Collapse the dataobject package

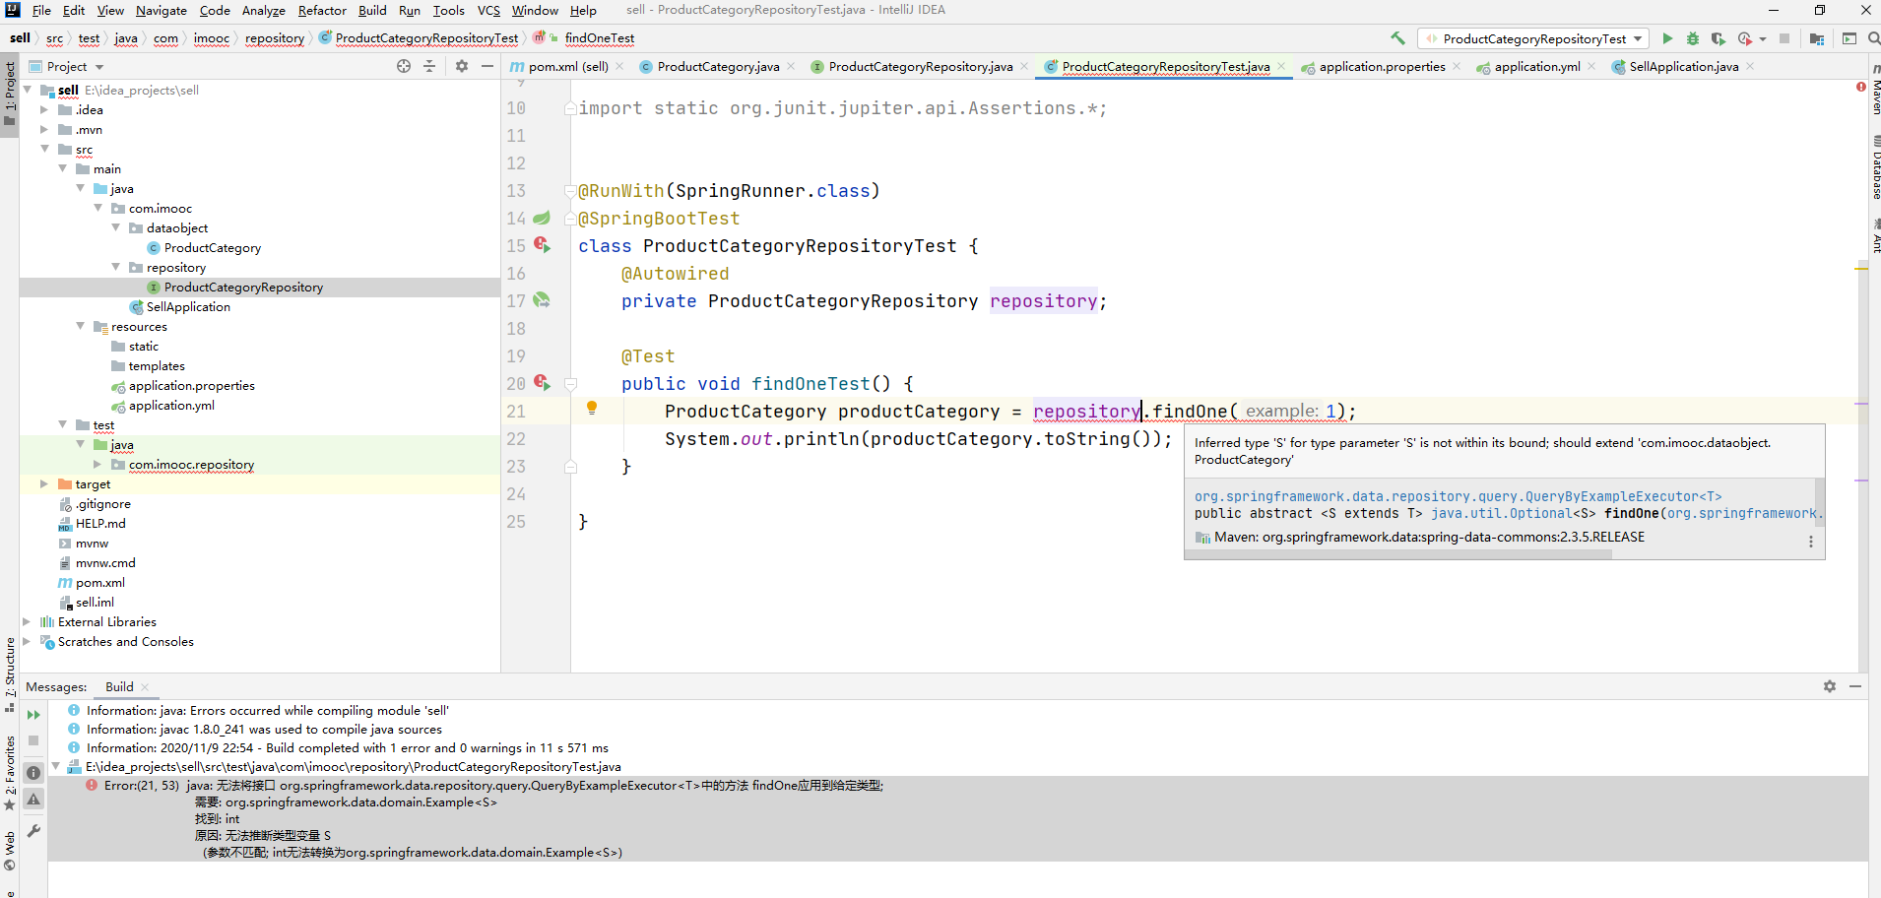(x=115, y=227)
